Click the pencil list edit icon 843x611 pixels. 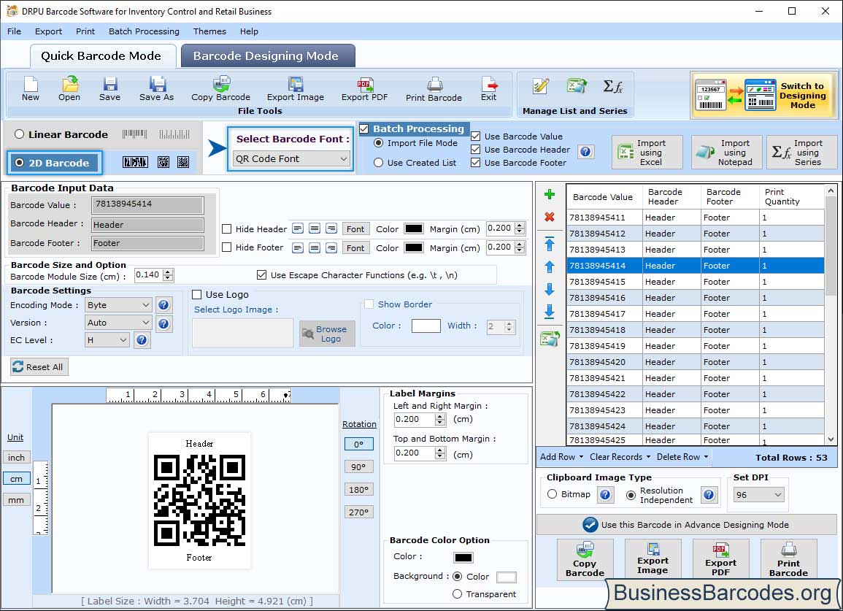point(541,86)
